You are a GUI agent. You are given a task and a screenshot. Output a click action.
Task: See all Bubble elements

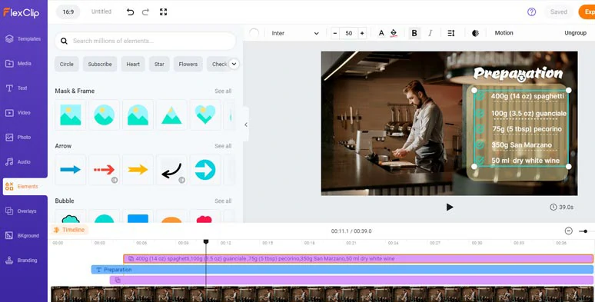coord(223,201)
